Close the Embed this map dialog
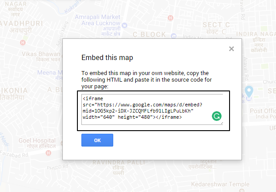 (231, 49)
